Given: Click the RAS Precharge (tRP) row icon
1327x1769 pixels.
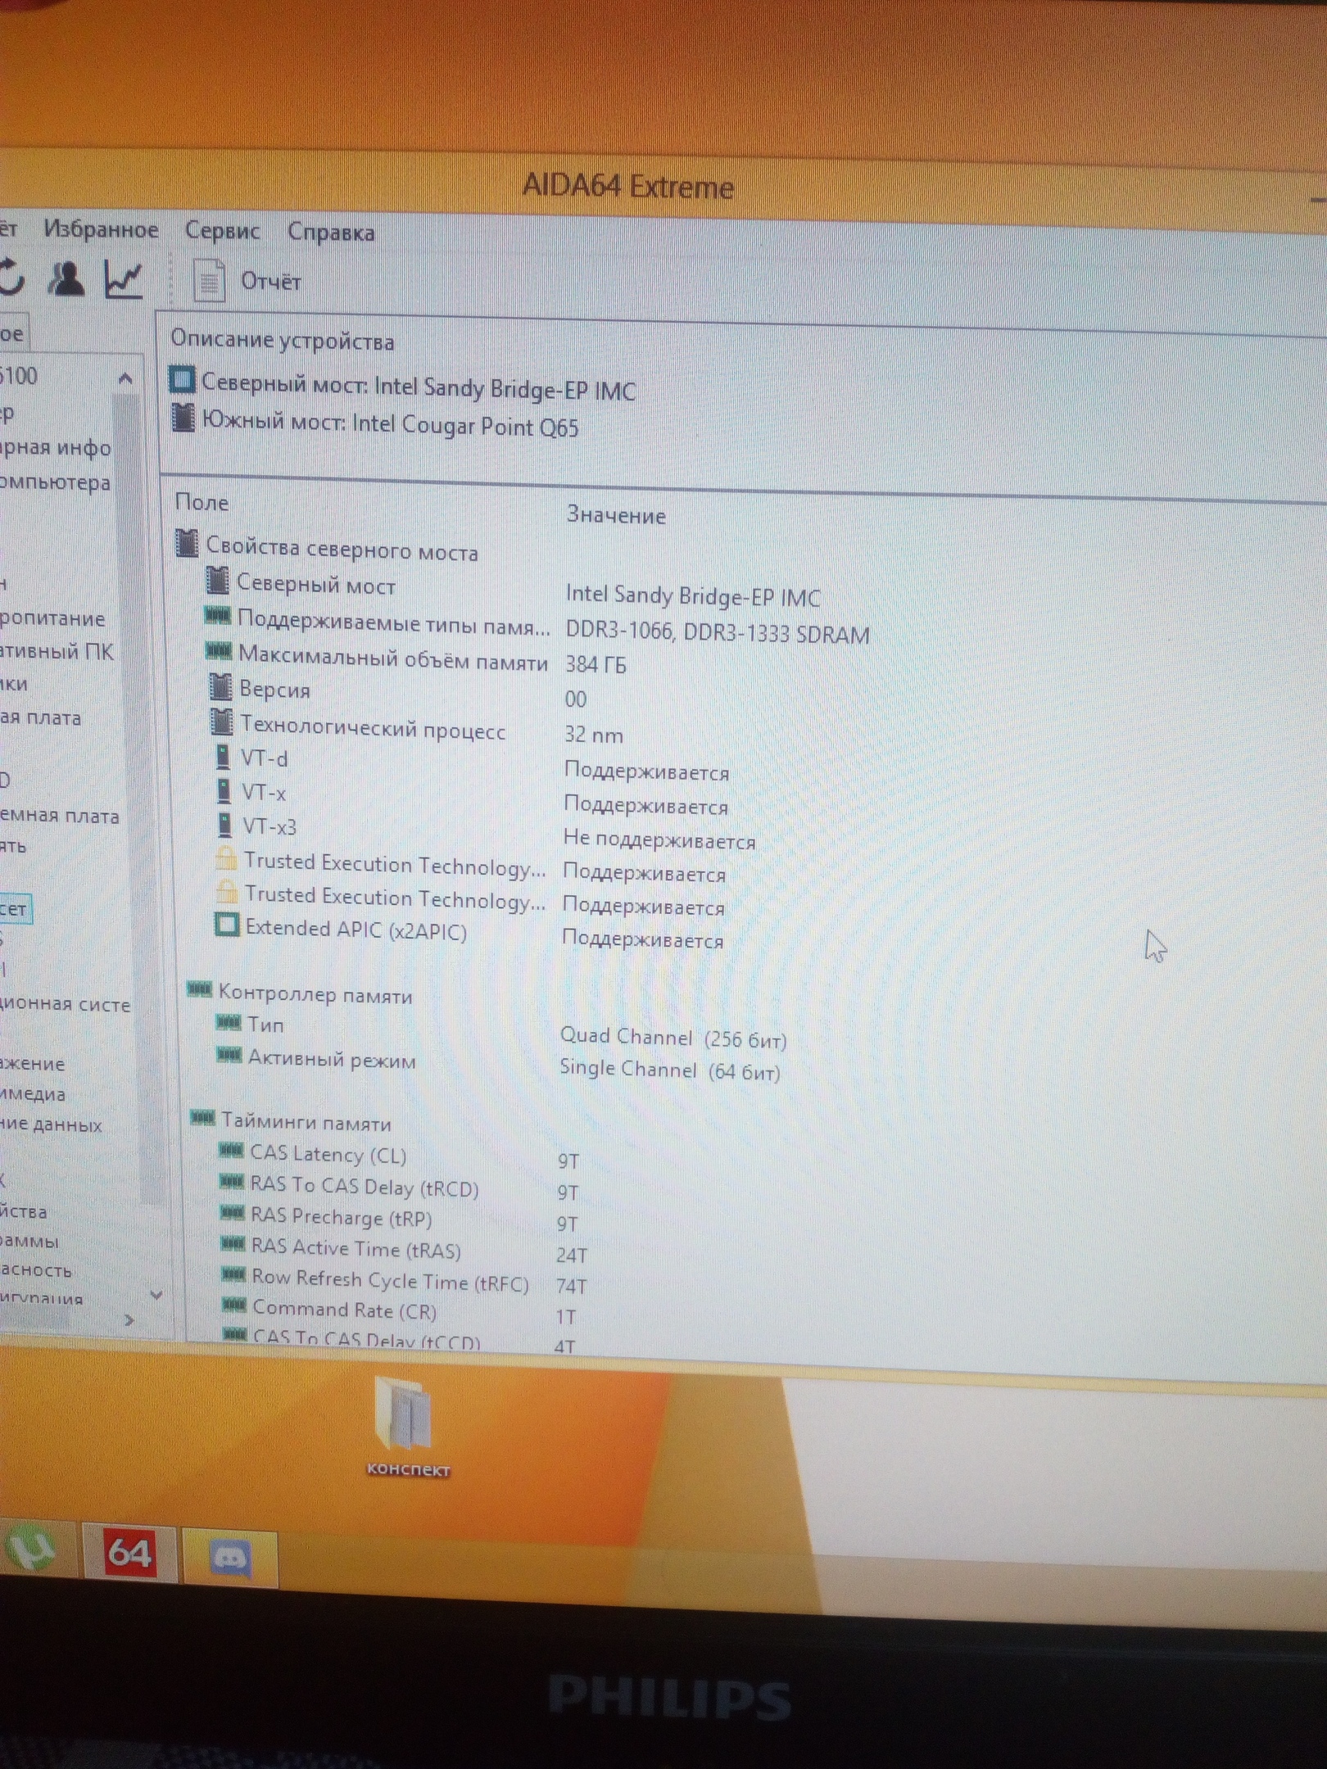Looking at the screenshot, I should (x=233, y=1214).
